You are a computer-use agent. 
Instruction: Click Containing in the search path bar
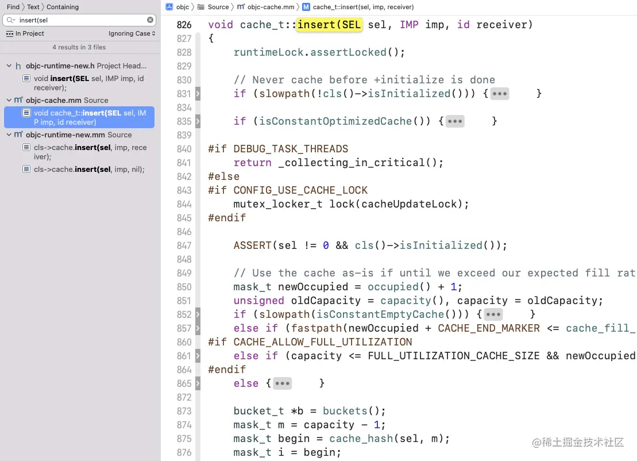point(63,7)
